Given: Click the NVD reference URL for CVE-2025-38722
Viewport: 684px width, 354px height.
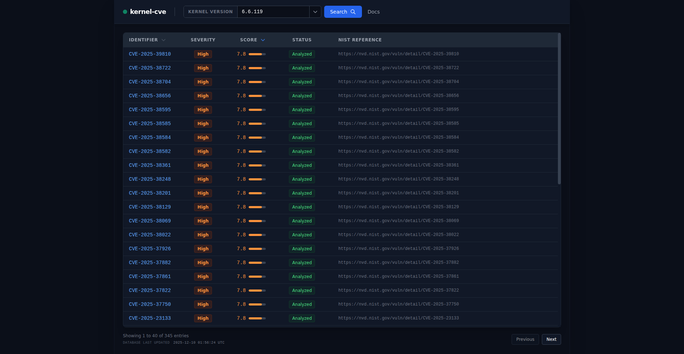Looking at the screenshot, I should pos(398,68).
